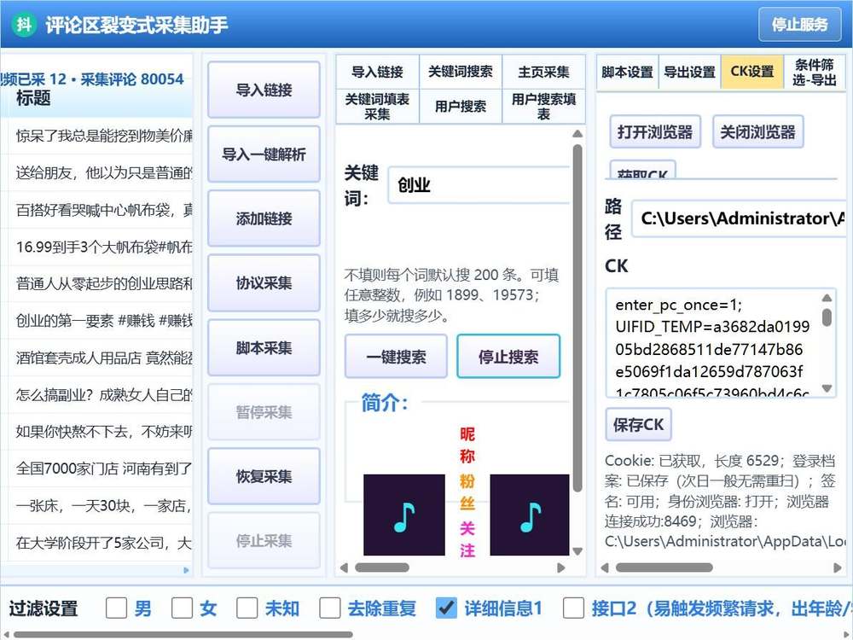This screenshot has height=640, width=853.
Task: Click the right music-note avatar thumbnail
Action: 530,515
